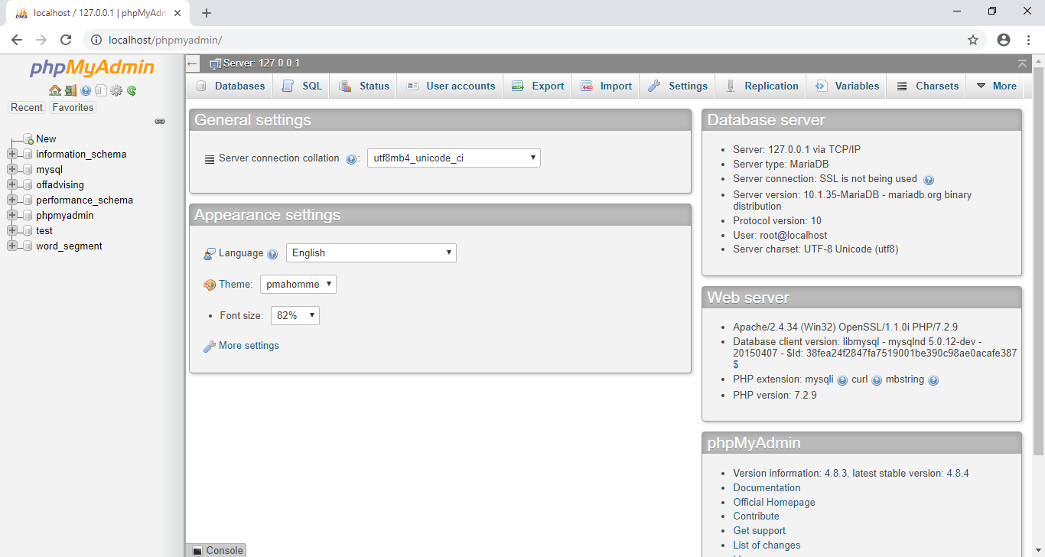Image resolution: width=1045 pixels, height=557 pixels.
Task: Click the Recent button in sidebar
Action: 27,108
